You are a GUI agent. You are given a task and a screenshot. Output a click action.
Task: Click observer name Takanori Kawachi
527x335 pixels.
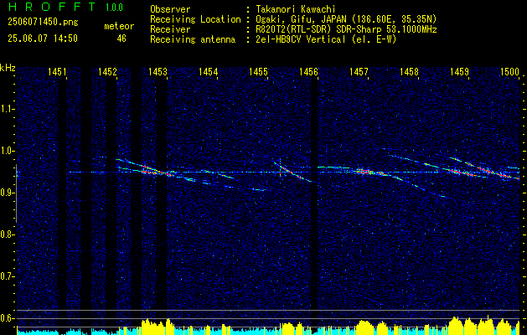294,9
